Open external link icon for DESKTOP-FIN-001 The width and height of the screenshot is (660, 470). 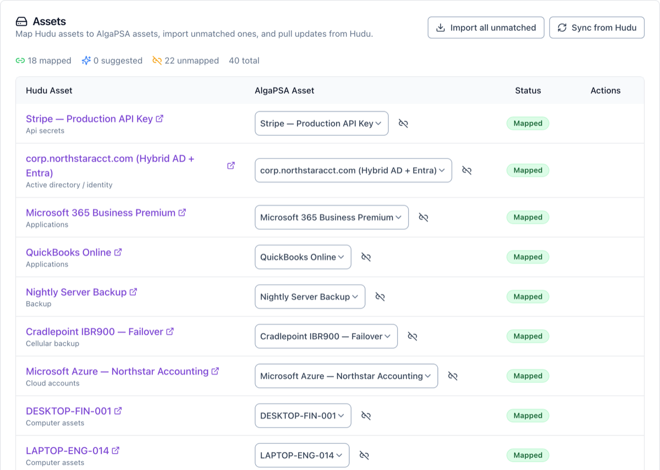tap(118, 411)
